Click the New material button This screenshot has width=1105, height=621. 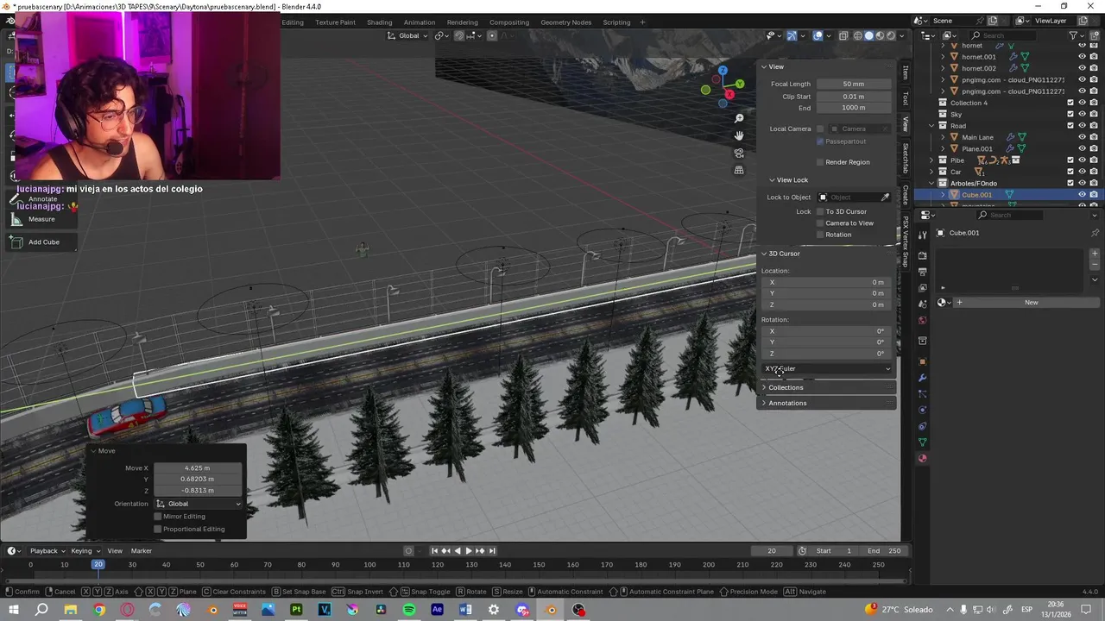click(x=1031, y=303)
